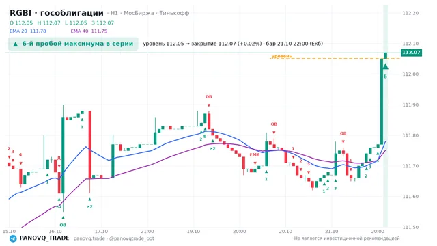The width and height of the screenshot is (437, 246).
Task: Click the green 112.07 current price tag
Action: (x=411, y=53)
